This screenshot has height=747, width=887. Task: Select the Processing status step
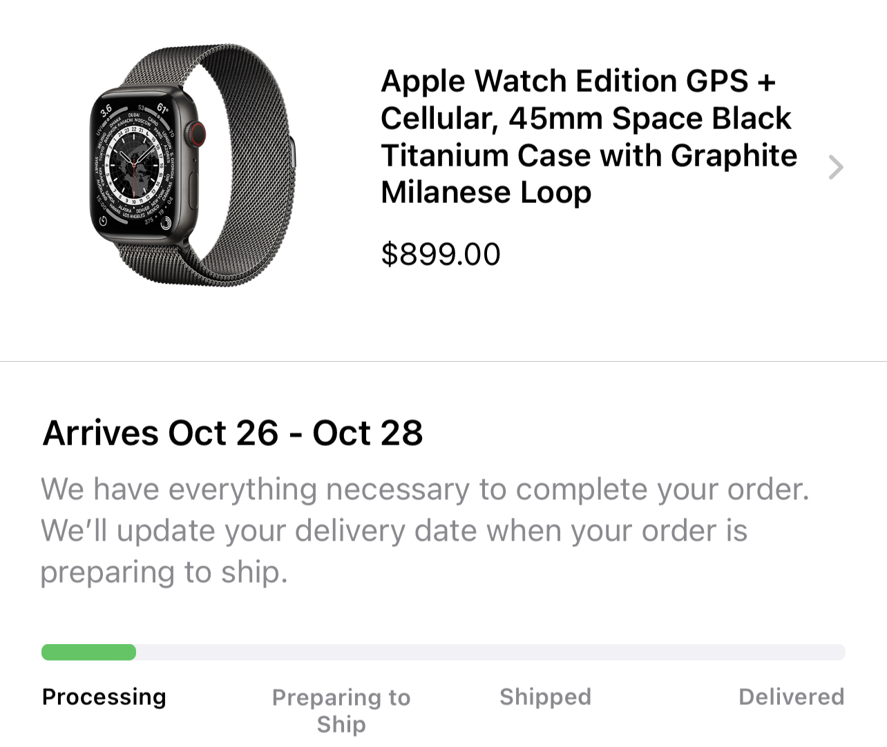(x=104, y=697)
